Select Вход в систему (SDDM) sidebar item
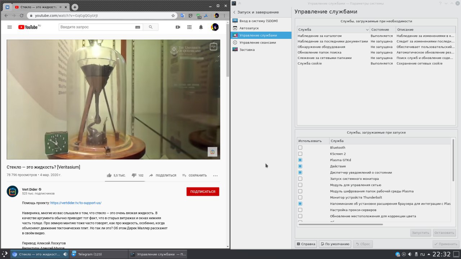Screen dimensions: 461x259 point(261,21)
